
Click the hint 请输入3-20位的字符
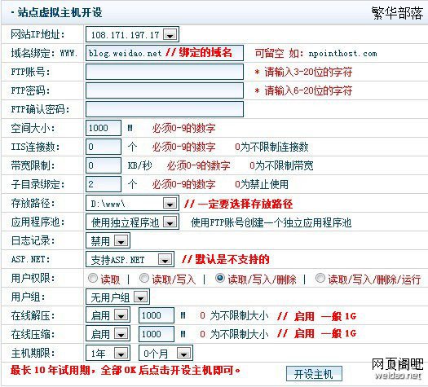click(x=308, y=73)
